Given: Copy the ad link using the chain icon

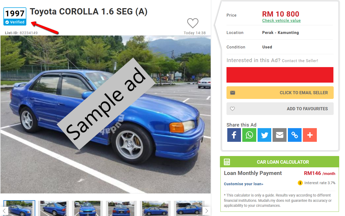Looking at the screenshot, I should [295, 135].
